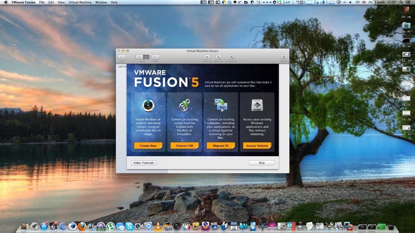Open Thunderbird in the Dock

click(x=72, y=226)
